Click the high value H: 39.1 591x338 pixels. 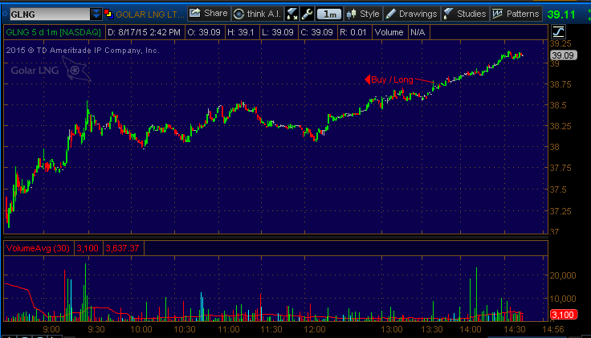pyautogui.click(x=241, y=32)
